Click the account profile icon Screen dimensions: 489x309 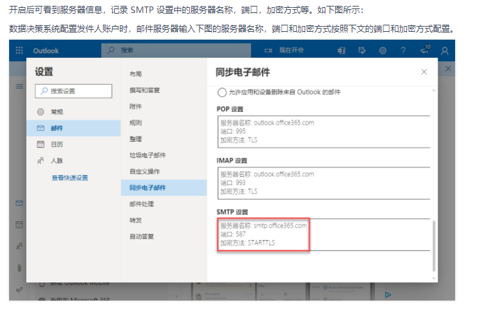[x=445, y=51]
